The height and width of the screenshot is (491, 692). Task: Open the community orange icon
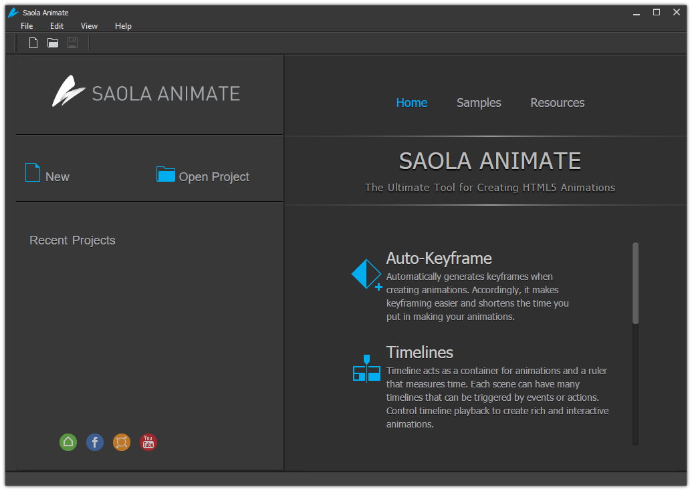[121, 442]
